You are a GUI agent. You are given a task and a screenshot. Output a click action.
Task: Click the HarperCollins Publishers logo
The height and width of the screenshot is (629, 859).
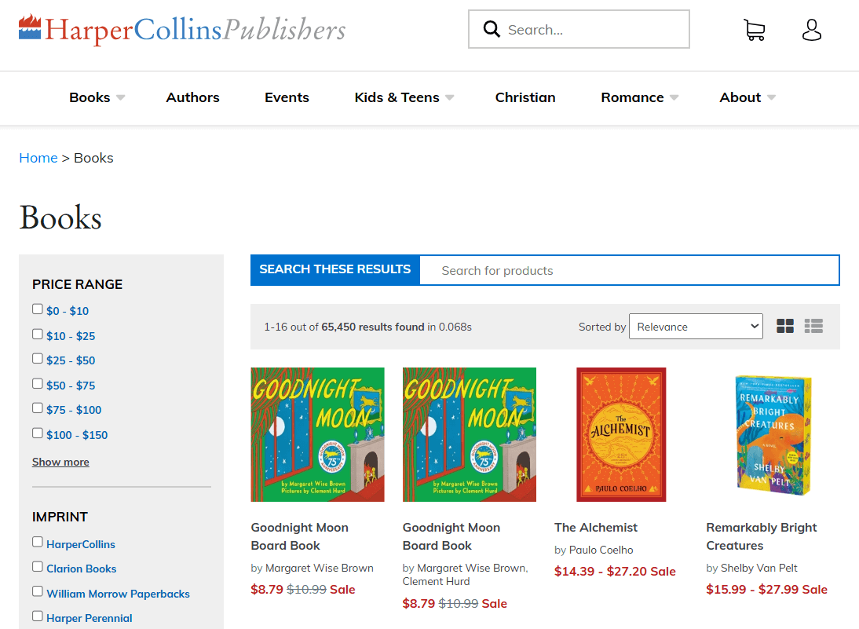coord(182,30)
